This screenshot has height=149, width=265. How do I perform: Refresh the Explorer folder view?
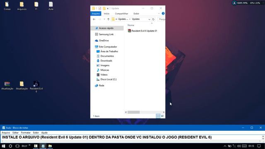pos(153,19)
